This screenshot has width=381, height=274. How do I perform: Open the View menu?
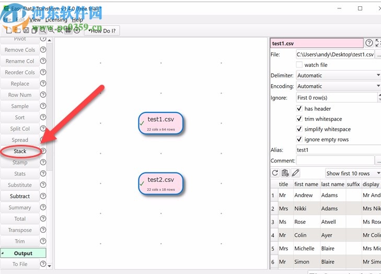(35, 20)
